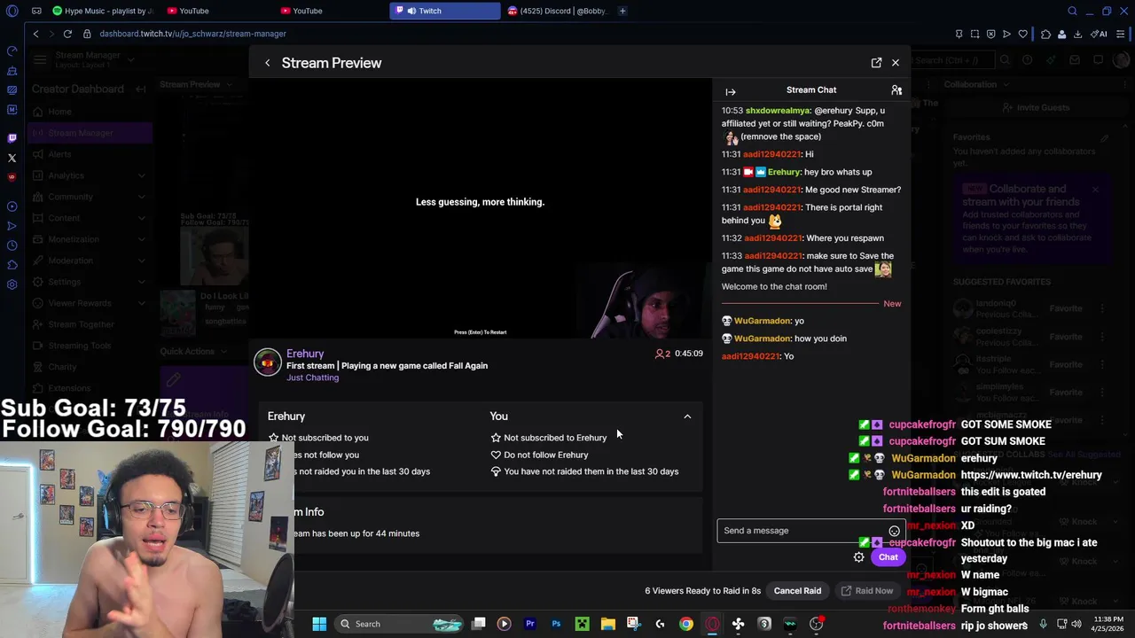Expand Settings in dashboard sidebar
1135x638 pixels.
[89, 282]
